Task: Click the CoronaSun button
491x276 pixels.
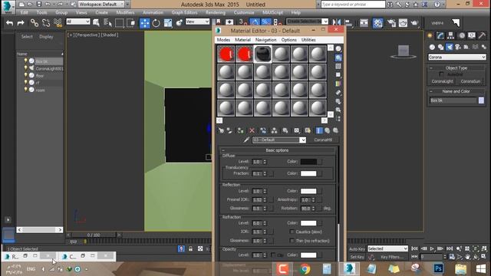Action: [470, 81]
